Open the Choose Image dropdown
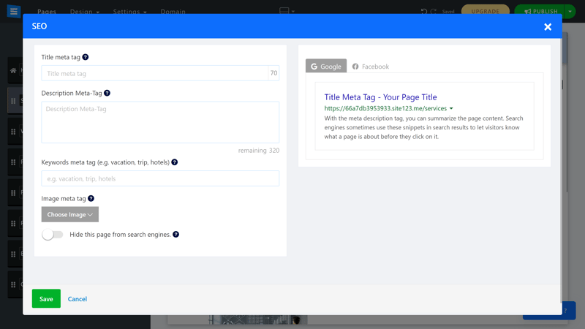585x329 pixels. pos(69,214)
